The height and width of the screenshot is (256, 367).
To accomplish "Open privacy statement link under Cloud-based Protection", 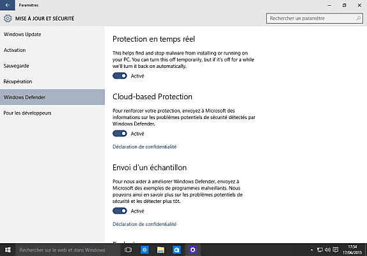I will 144,147.
